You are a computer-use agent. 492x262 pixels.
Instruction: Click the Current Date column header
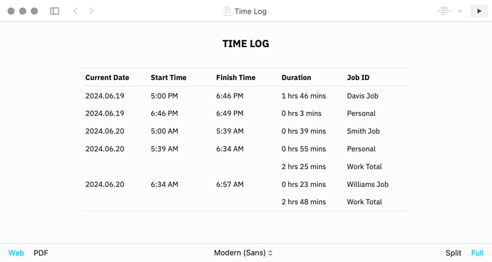[107, 78]
